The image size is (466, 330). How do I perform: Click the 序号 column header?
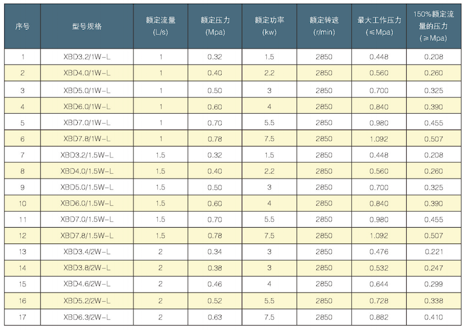[22, 26]
